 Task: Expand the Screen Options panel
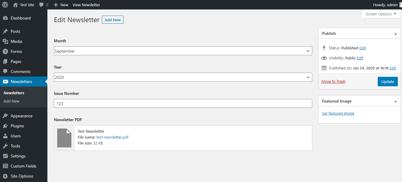(381, 14)
